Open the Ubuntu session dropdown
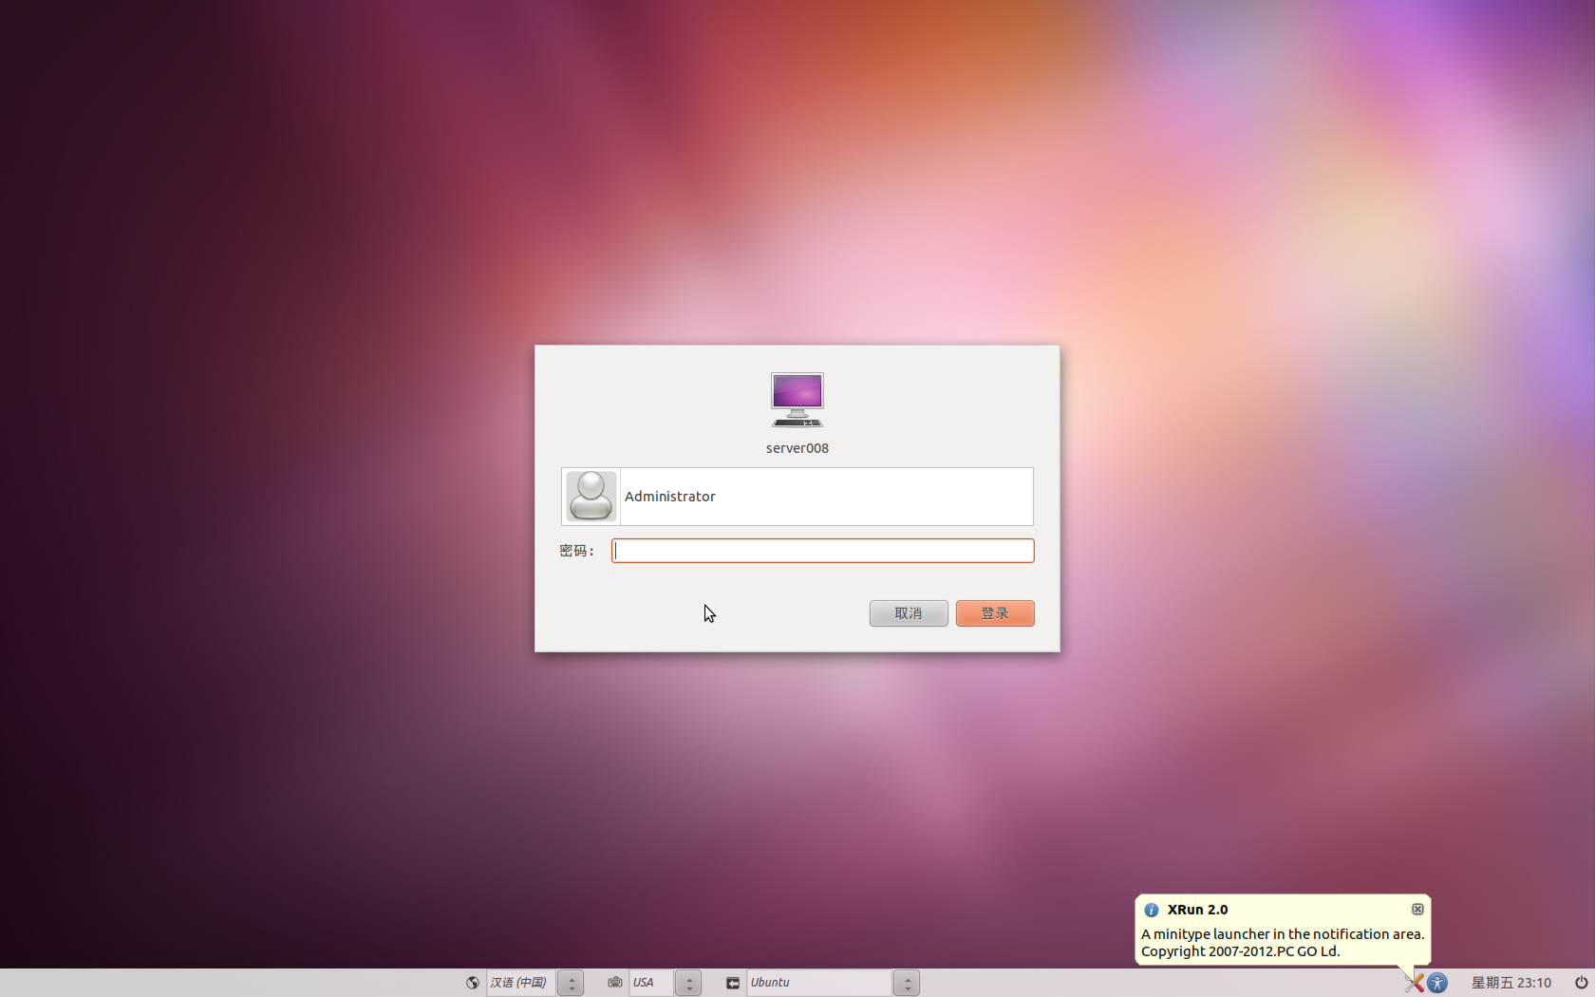The width and height of the screenshot is (1595, 997). pos(818,983)
